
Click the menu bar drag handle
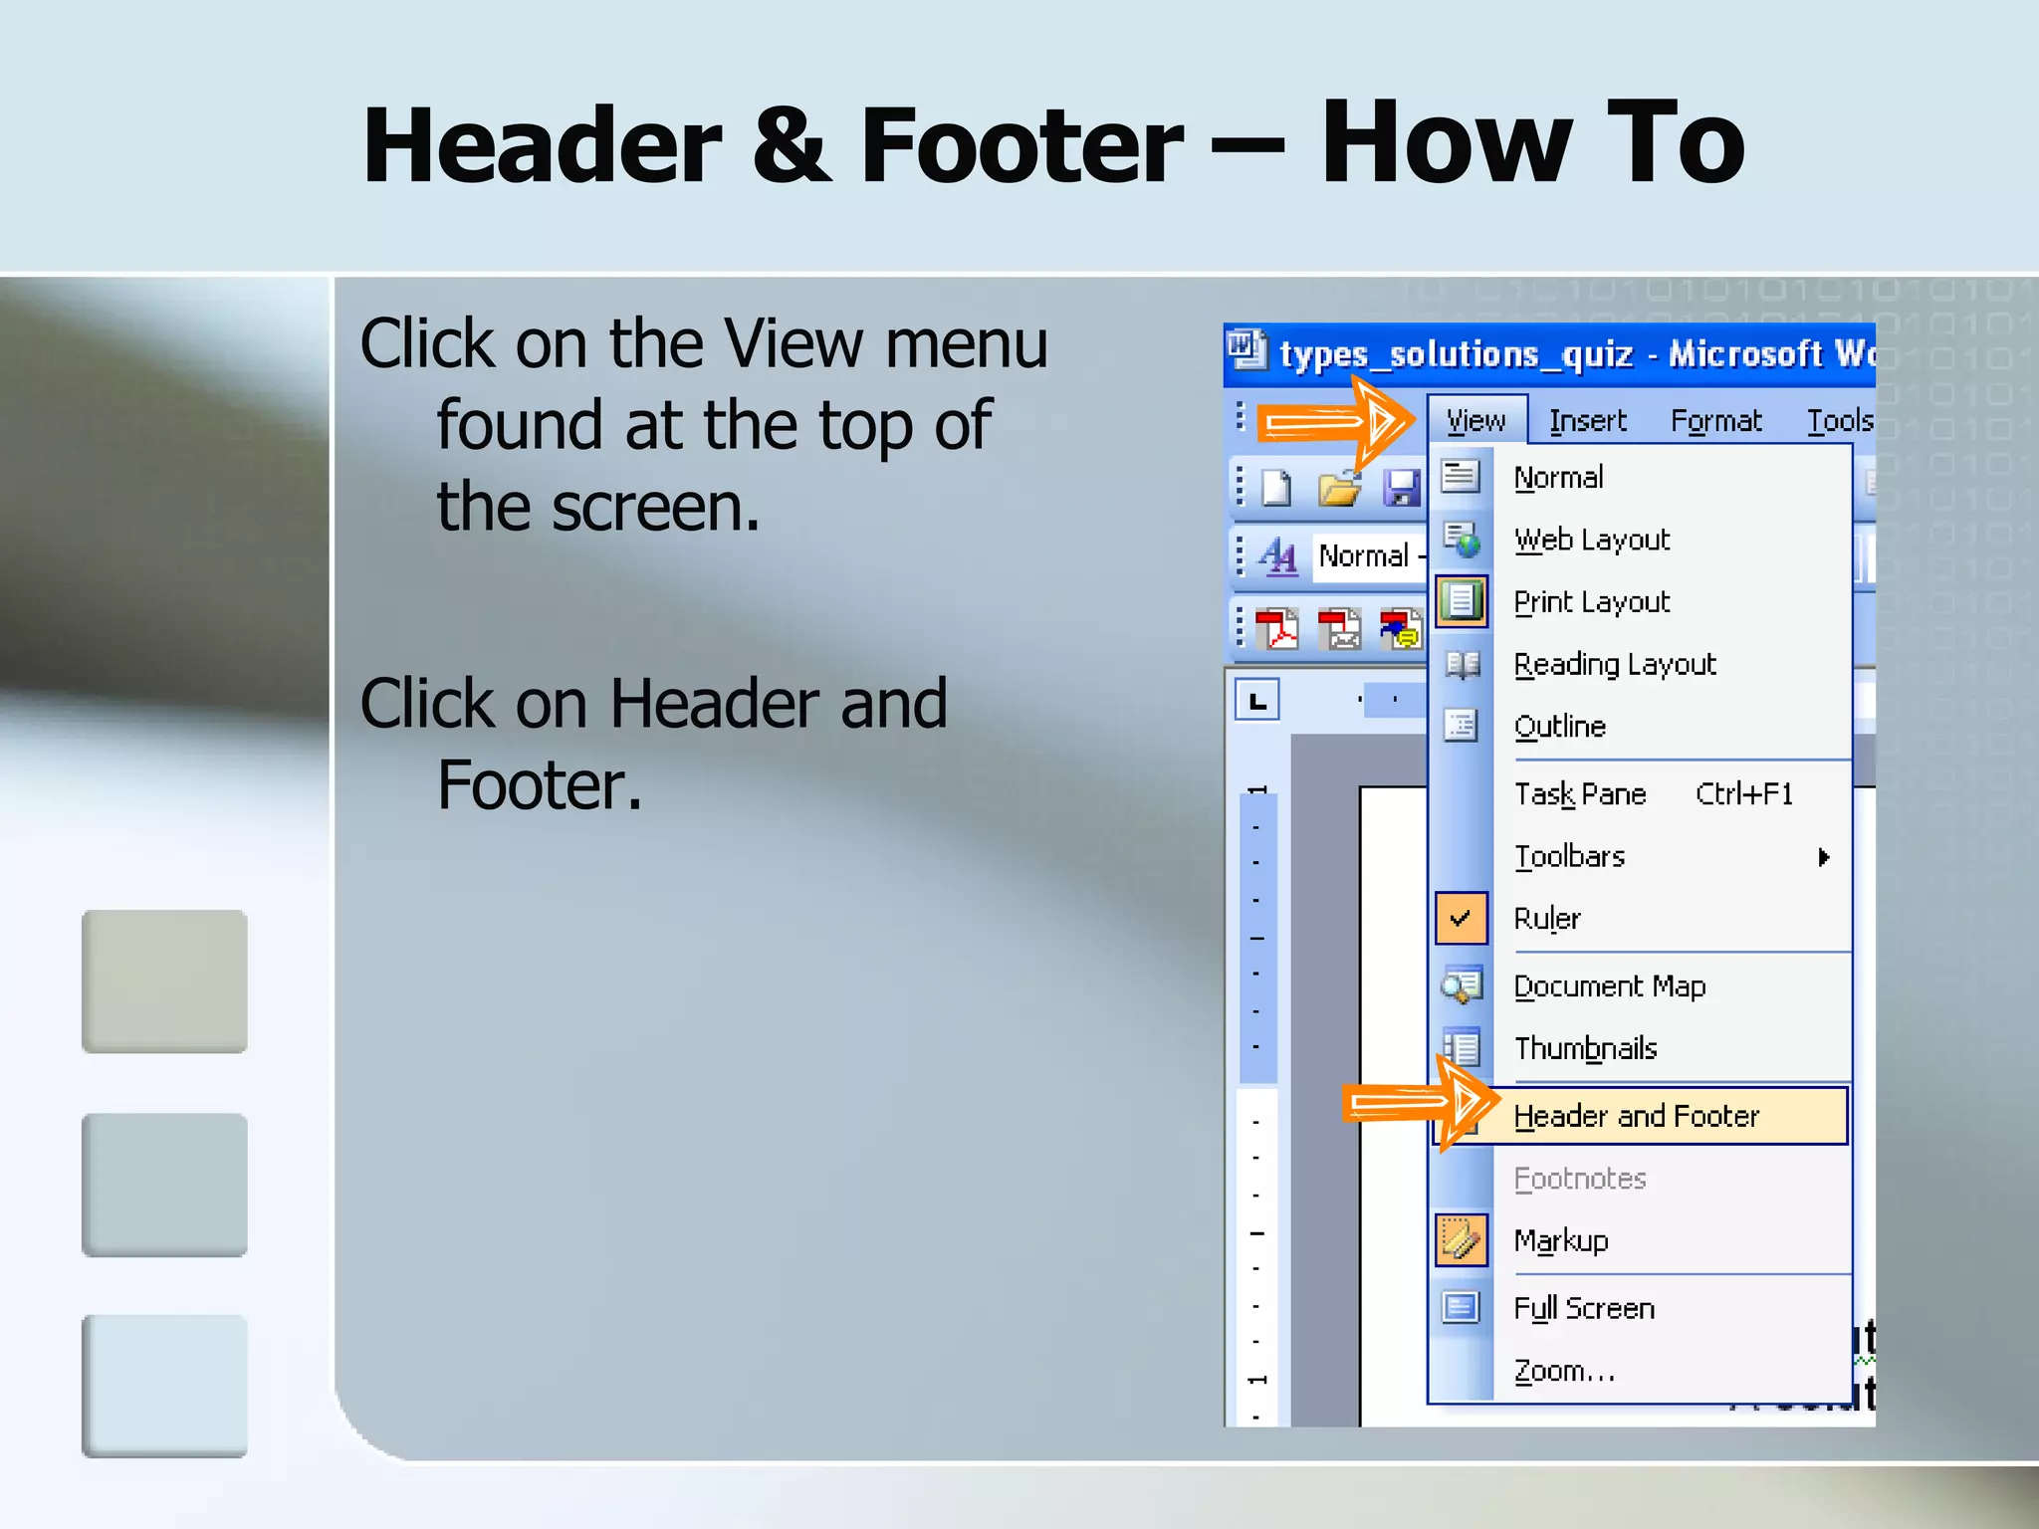pyautogui.click(x=1240, y=416)
